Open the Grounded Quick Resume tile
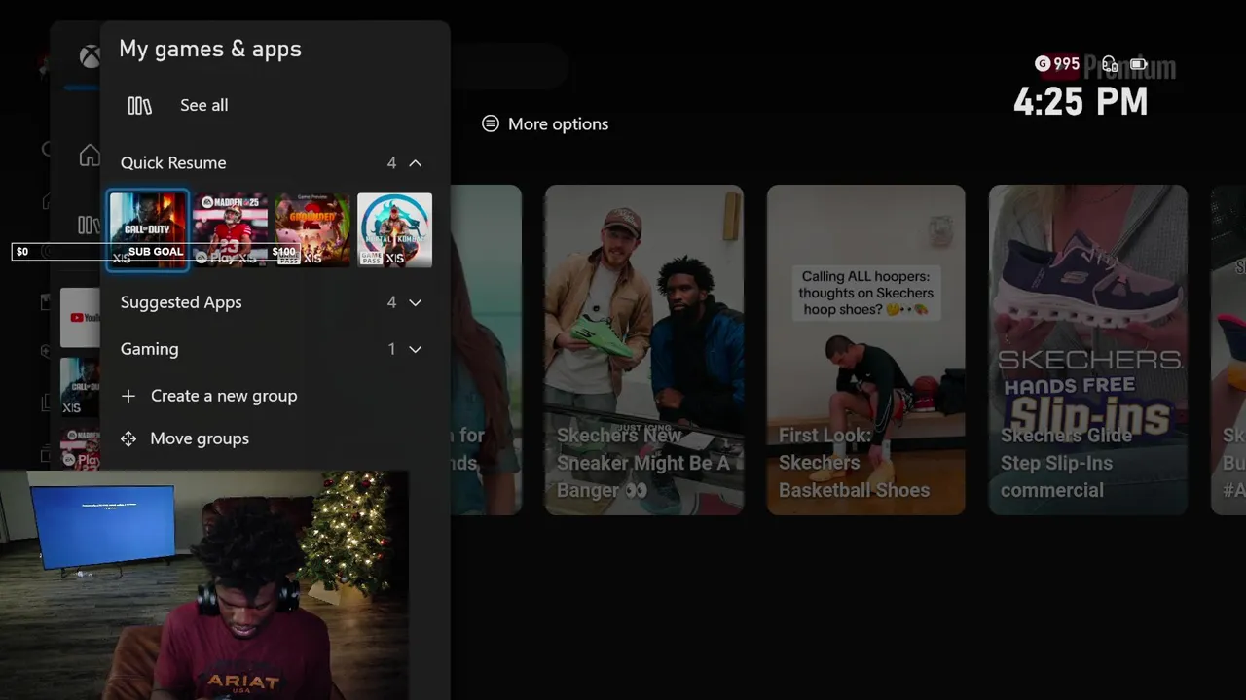The image size is (1246, 700). [x=312, y=229]
